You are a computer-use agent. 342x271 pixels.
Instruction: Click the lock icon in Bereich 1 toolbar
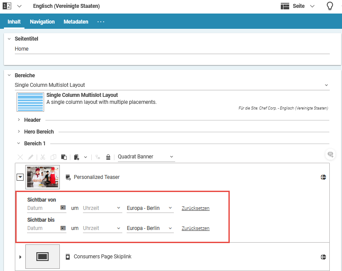click(108, 157)
